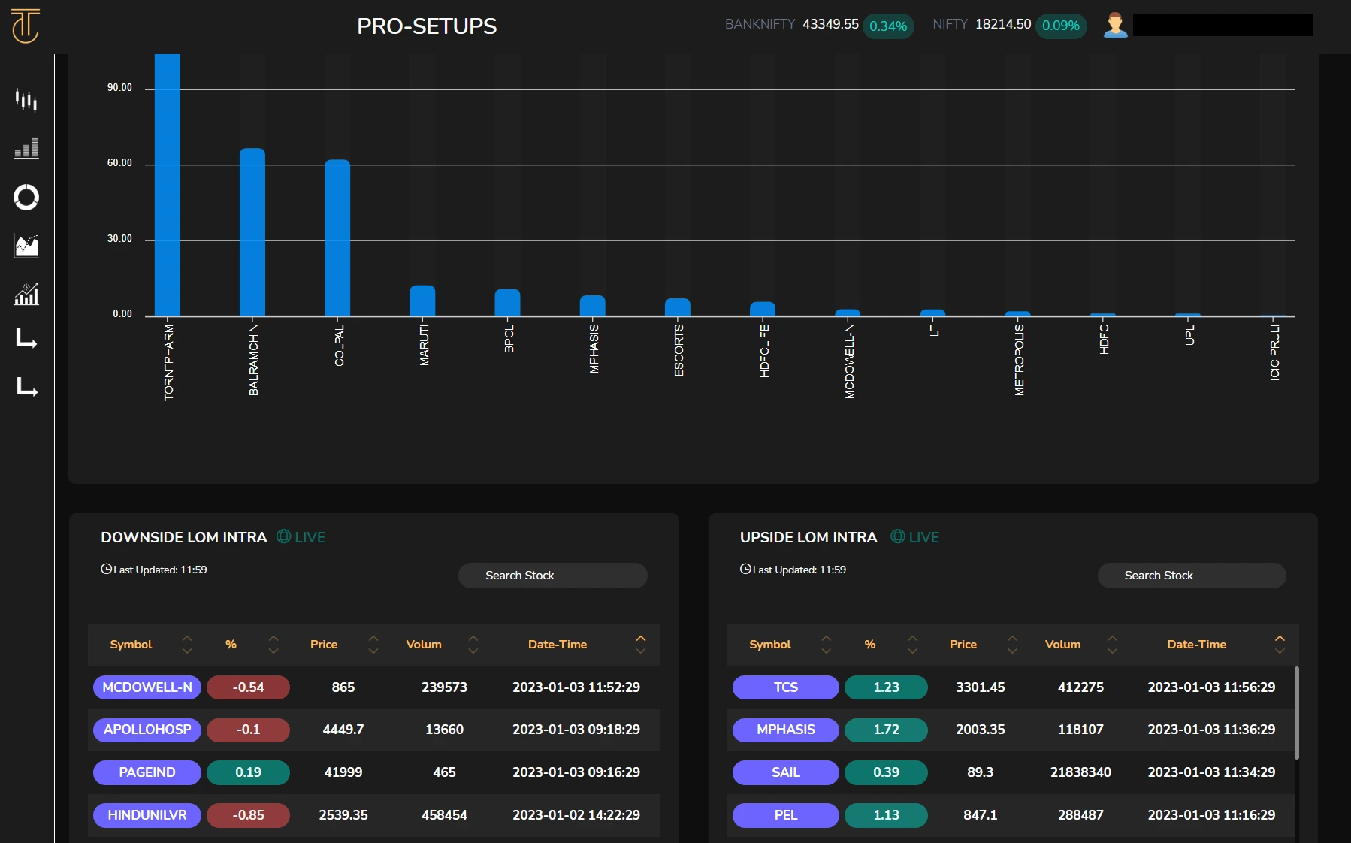
Task: Sort Downside table by Price
Action: click(x=373, y=644)
